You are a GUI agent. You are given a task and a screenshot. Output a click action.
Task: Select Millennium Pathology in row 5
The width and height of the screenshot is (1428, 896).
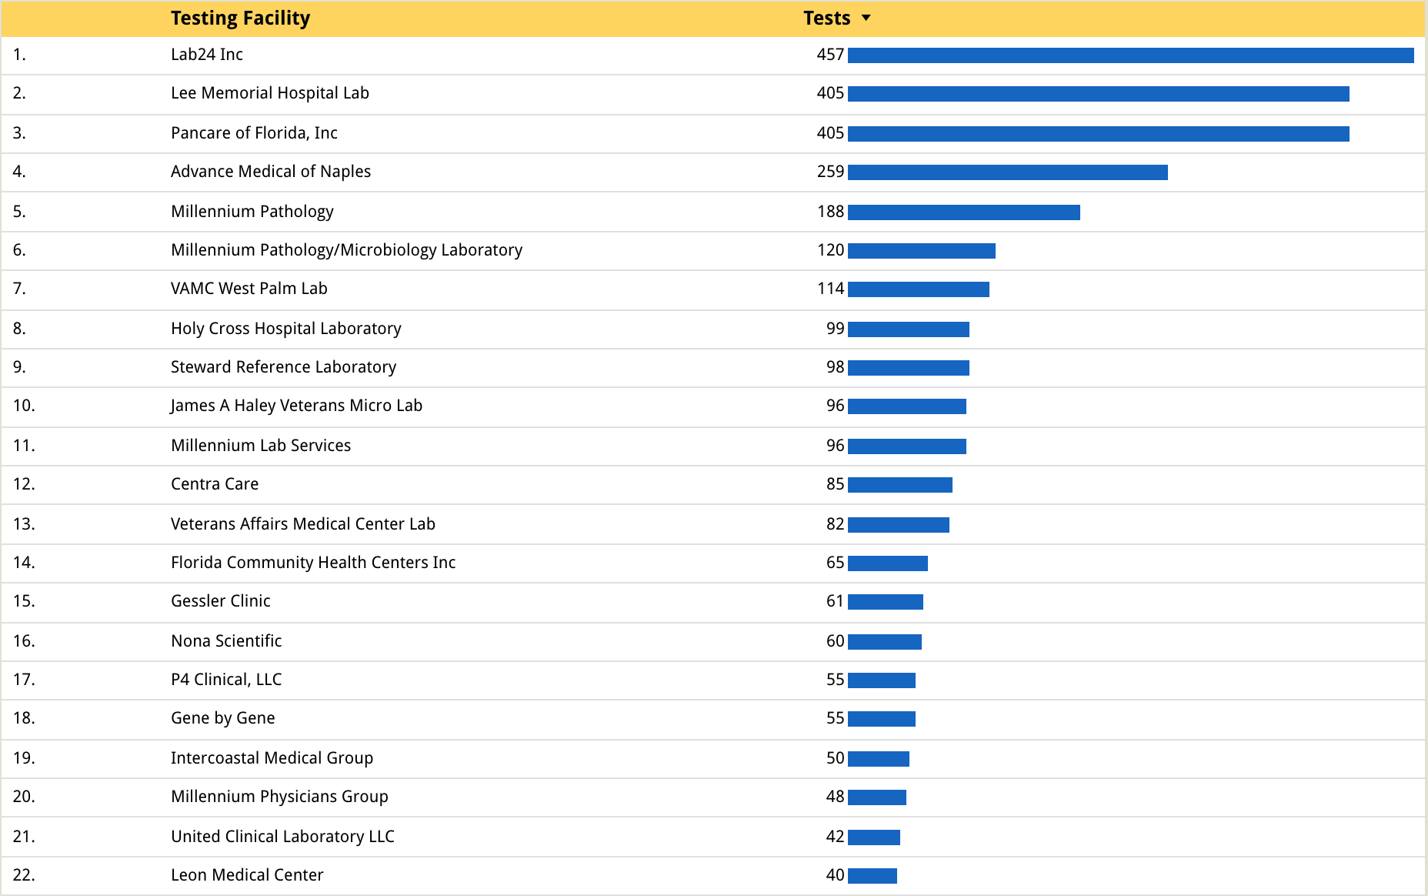(252, 212)
